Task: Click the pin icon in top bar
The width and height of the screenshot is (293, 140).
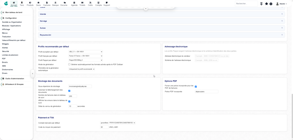Action: pyautogui.click(x=262, y=4)
